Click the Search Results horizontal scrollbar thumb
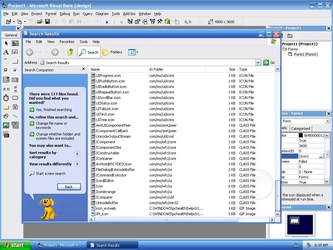333x250 pixels. click(x=166, y=220)
